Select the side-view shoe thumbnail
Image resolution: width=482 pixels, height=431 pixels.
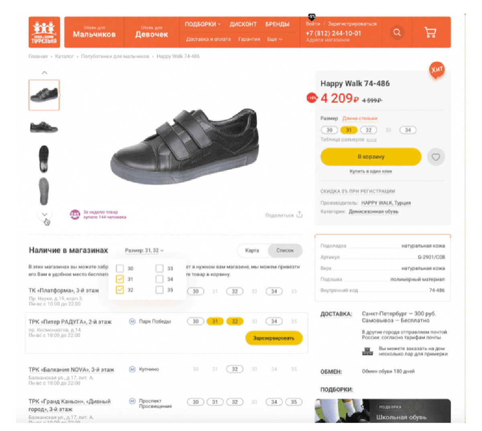pyautogui.click(x=44, y=128)
